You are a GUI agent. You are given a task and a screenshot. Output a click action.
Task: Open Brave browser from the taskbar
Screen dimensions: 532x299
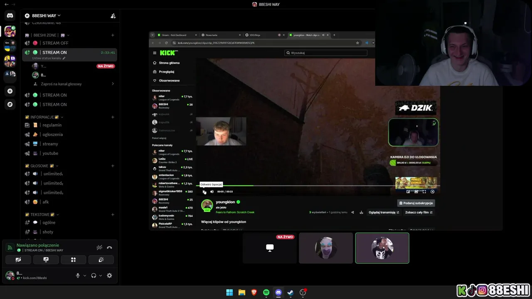(254, 292)
